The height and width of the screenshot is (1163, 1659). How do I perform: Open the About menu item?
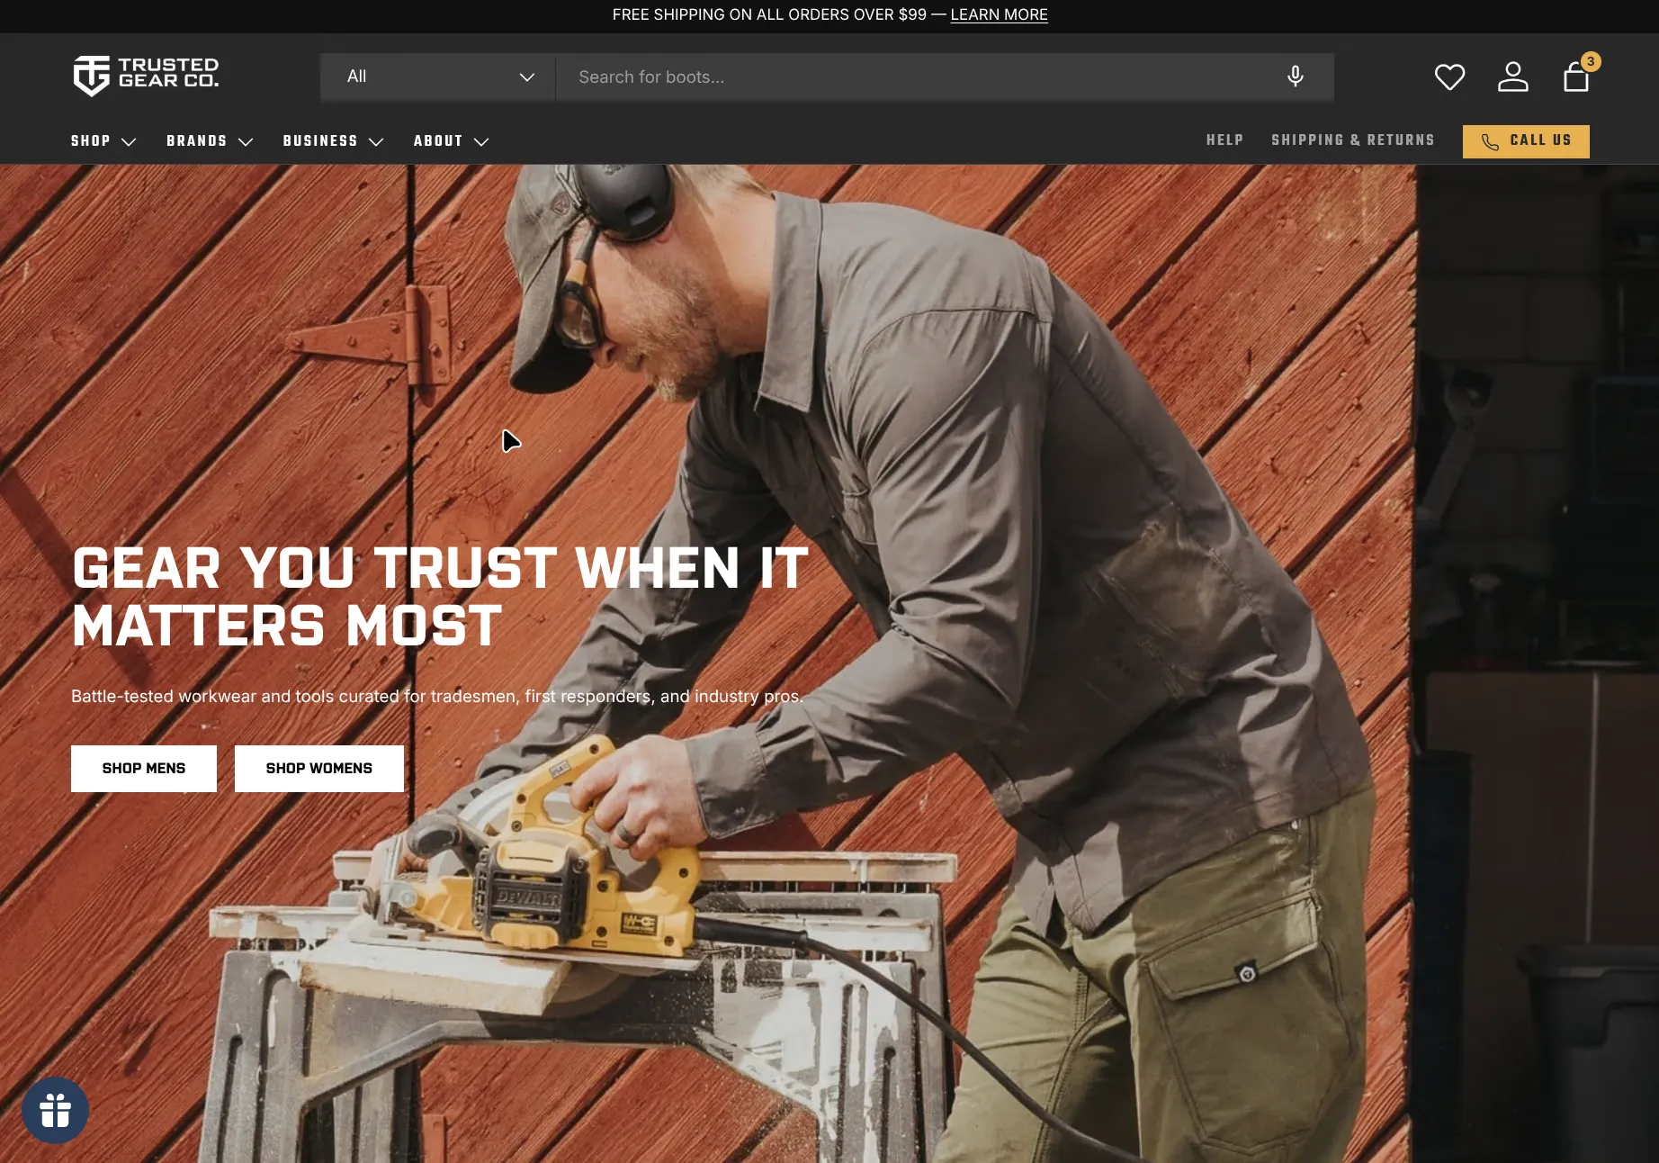pyautogui.click(x=450, y=141)
